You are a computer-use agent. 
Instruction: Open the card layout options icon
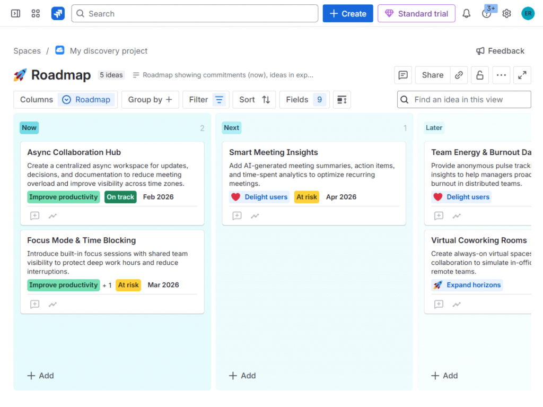[342, 100]
